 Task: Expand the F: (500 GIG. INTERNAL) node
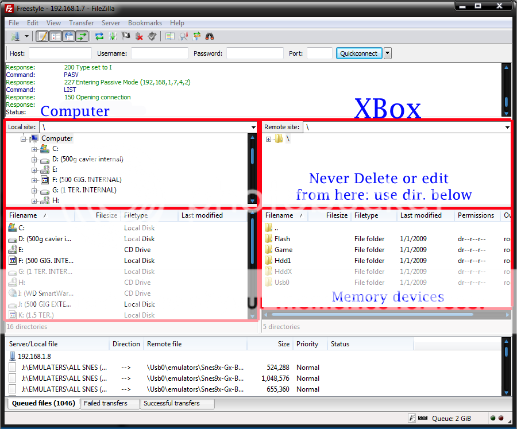[x=34, y=180]
